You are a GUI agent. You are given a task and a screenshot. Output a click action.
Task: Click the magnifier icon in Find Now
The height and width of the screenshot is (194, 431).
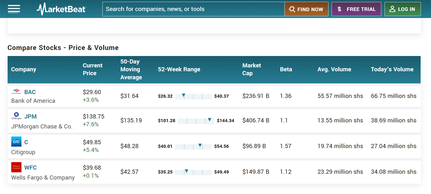pyautogui.click(x=292, y=9)
